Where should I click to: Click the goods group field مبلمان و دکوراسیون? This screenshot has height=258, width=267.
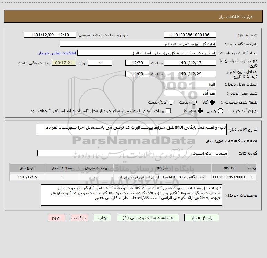click(133, 153)
